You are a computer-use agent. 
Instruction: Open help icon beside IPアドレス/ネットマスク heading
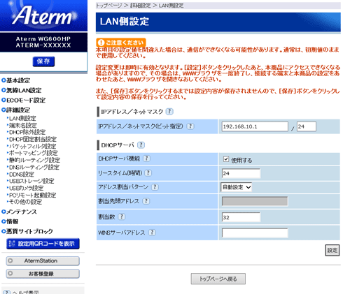(169, 112)
